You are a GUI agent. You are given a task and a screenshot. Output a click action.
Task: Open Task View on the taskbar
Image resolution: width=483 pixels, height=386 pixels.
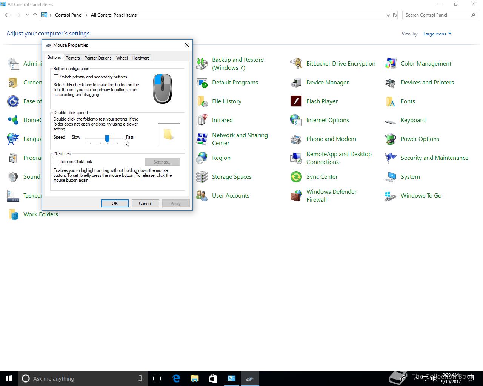tap(157, 378)
